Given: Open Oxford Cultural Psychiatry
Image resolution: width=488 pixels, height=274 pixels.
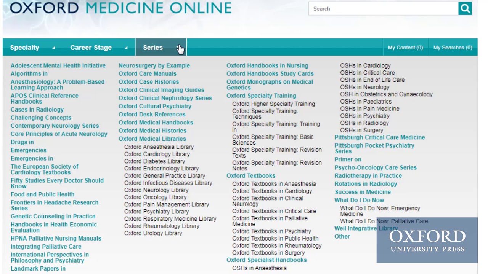Looking at the screenshot, I should (x=155, y=106).
